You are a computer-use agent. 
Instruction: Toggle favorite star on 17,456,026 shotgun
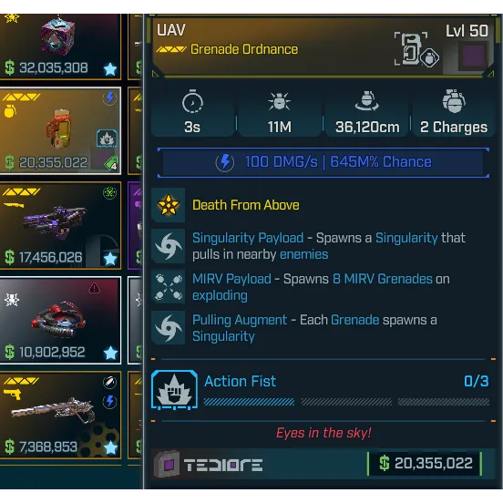coord(110,259)
